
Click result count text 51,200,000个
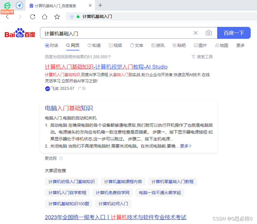point(100,57)
